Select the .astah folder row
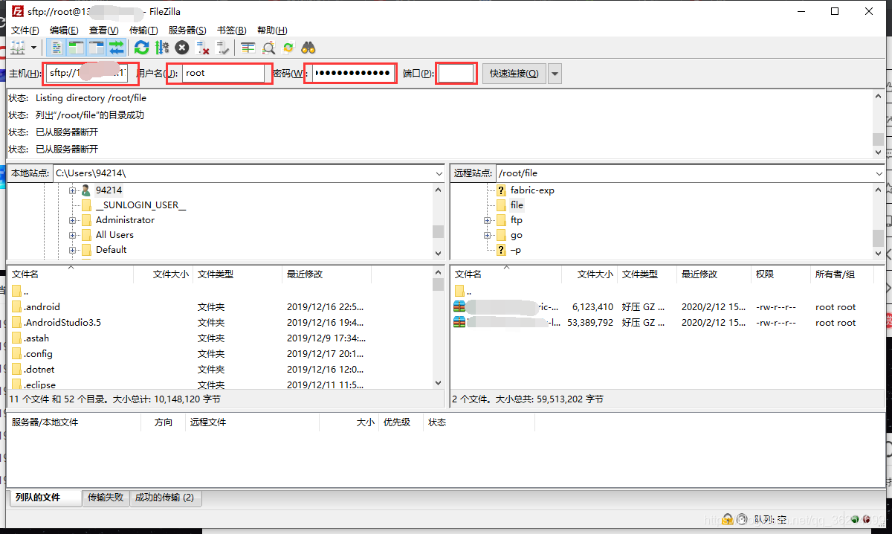Viewport: 892px width, 534px height. click(219, 338)
